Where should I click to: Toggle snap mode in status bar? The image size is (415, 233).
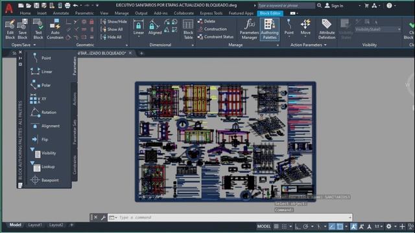[x=284, y=227]
